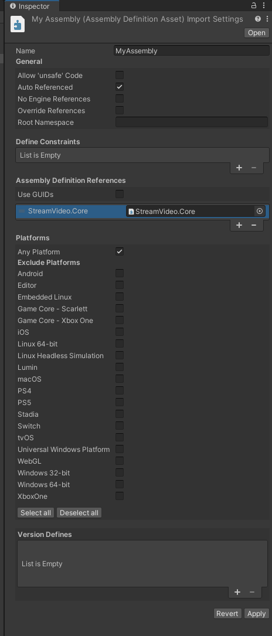Add an Assembly Definition Reference with plus
This screenshot has height=636, width=272.
[x=239, y=225]
